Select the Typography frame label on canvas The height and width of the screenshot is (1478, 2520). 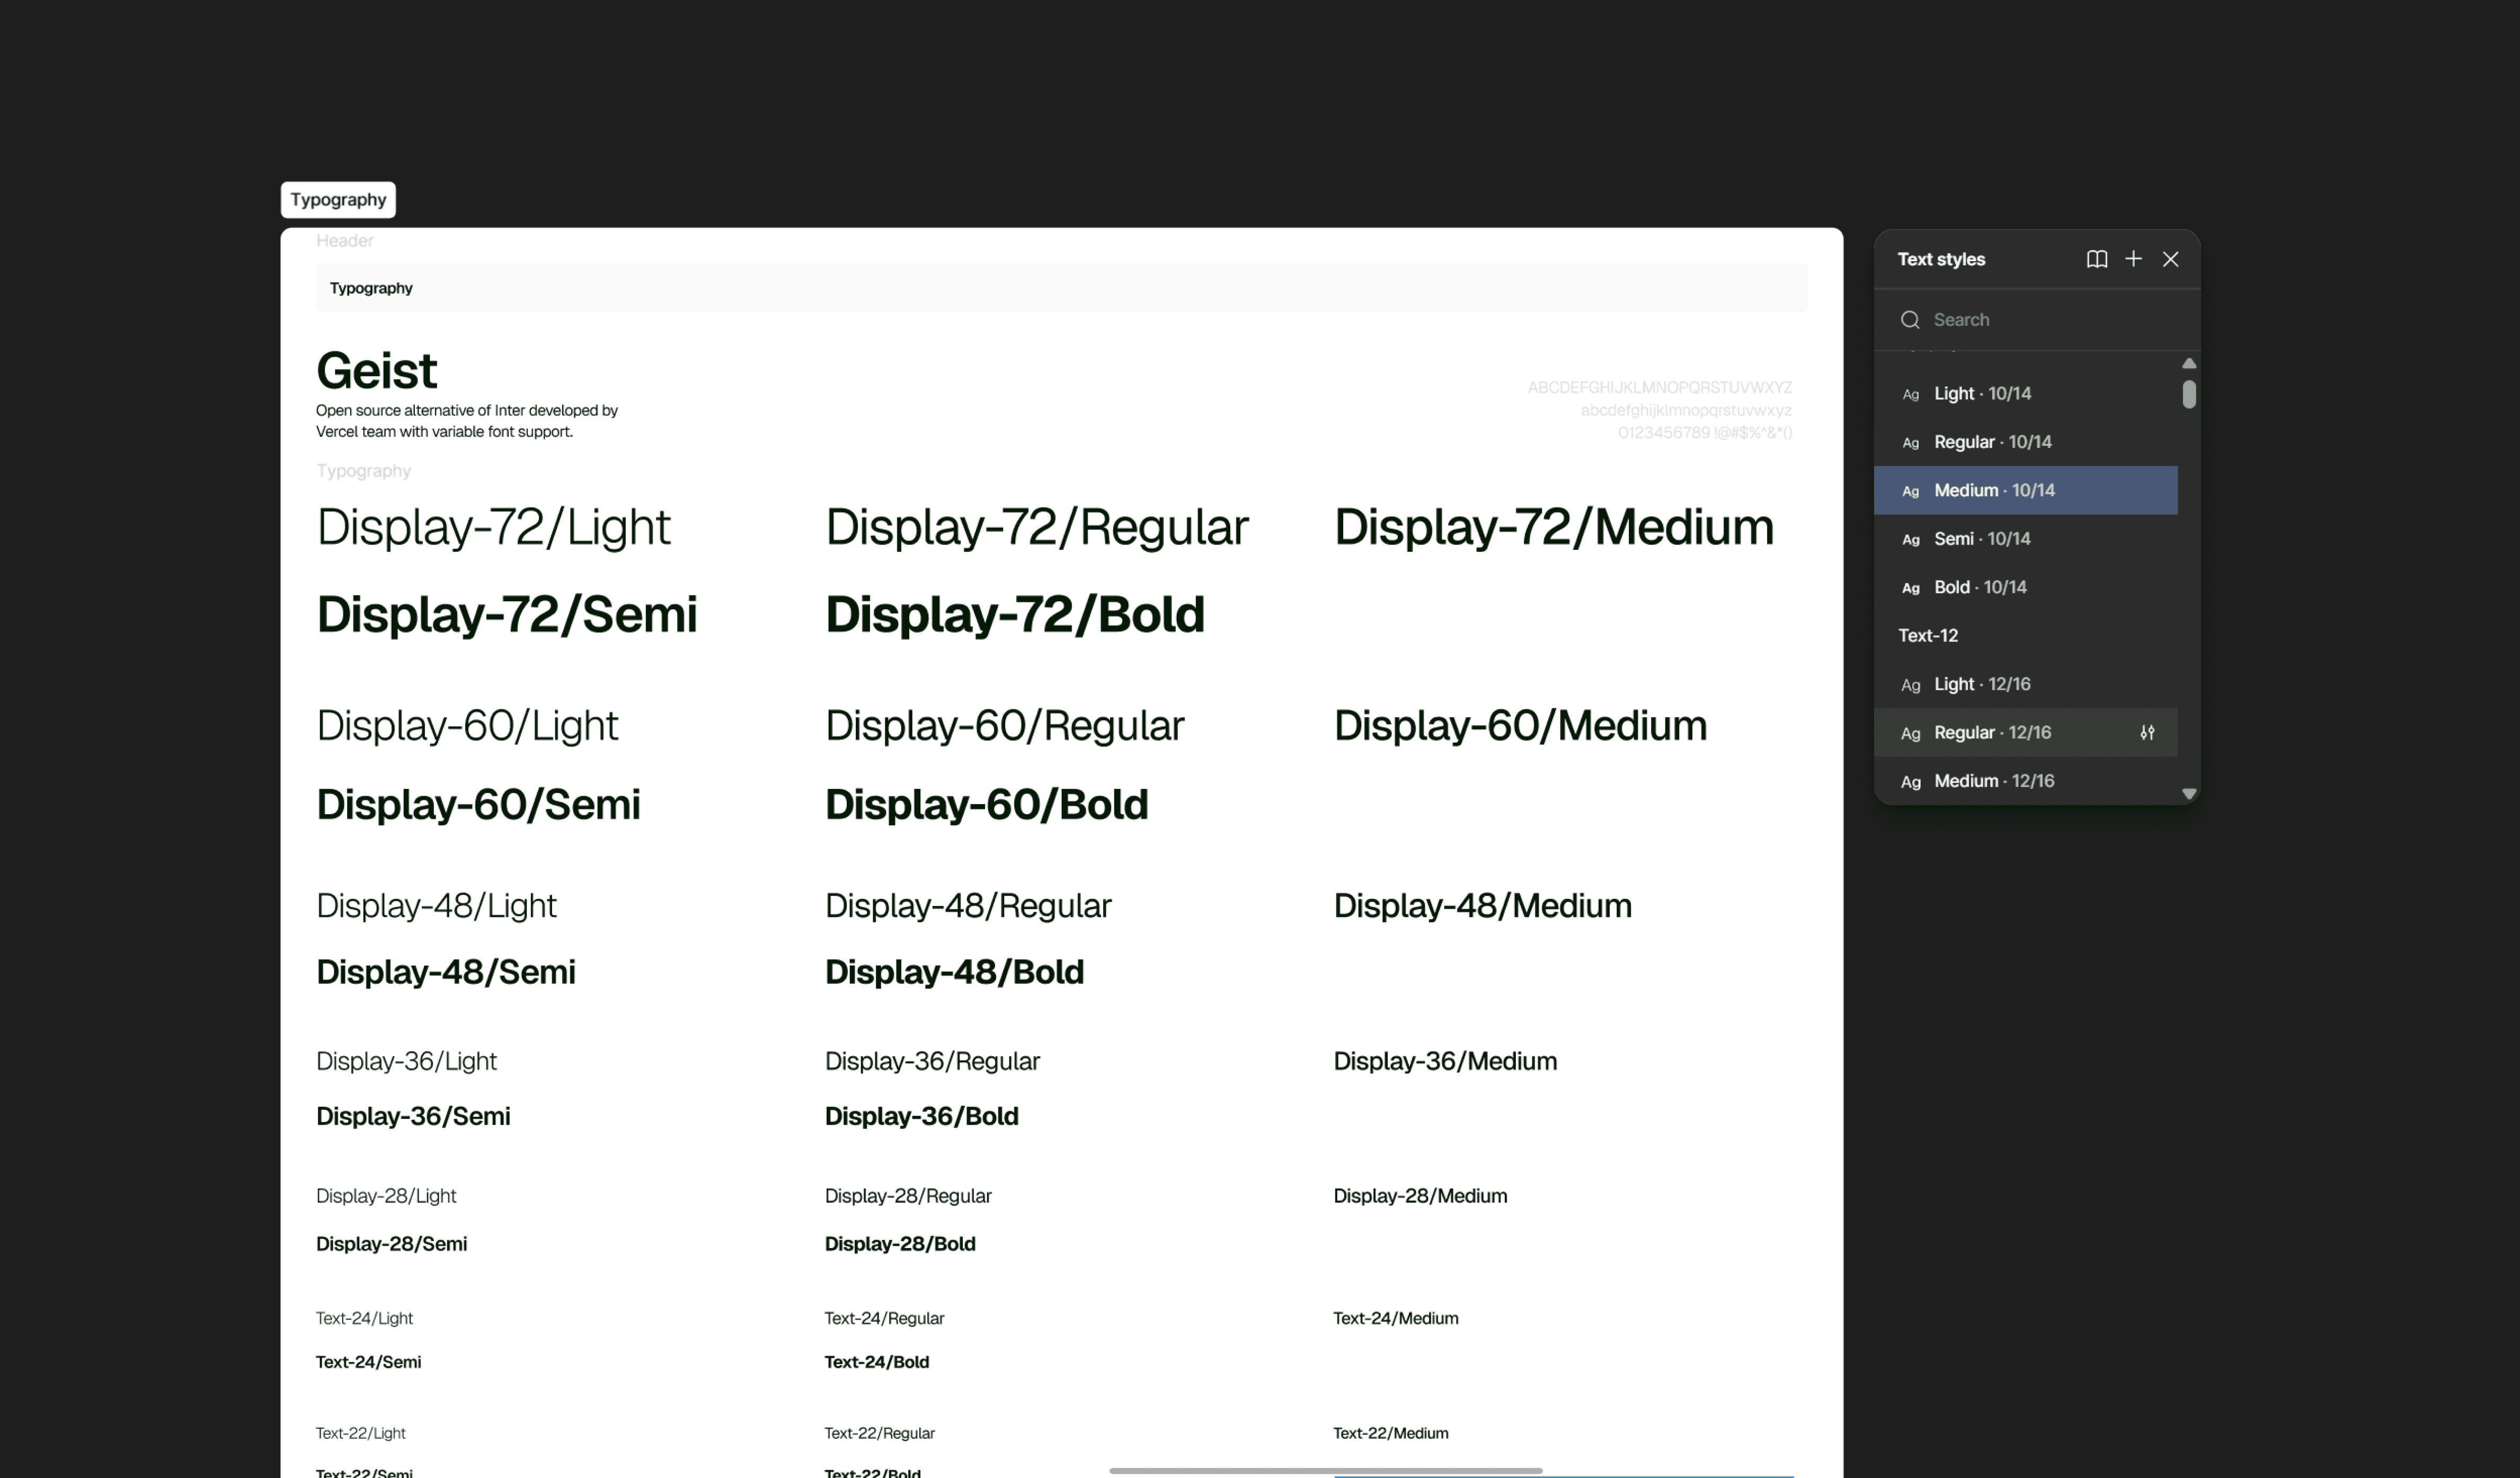tap(338, 200)
